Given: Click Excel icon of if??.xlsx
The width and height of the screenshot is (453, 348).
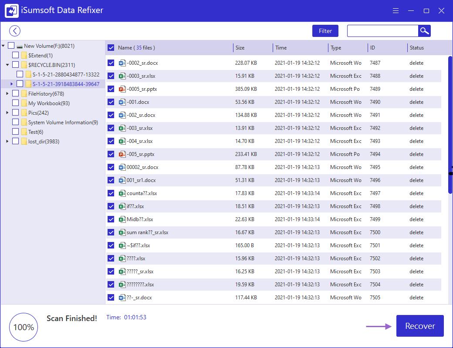Looking at the screenshot, I should (x=122, y=206).
